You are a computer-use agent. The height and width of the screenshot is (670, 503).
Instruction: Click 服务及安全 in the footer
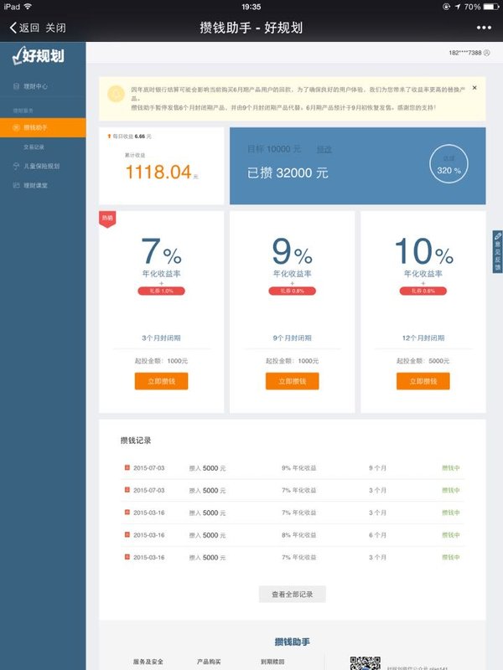[148, 662]
